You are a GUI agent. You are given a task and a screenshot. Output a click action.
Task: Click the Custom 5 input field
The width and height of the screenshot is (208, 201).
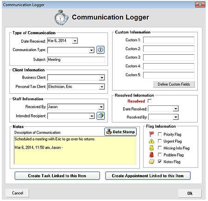click(x=169, y=75)
